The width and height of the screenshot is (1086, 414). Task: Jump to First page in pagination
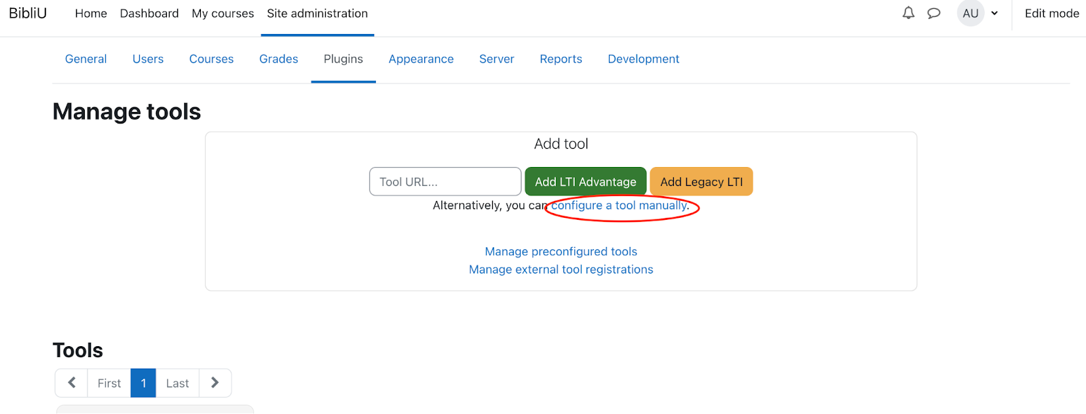point(109,383)
